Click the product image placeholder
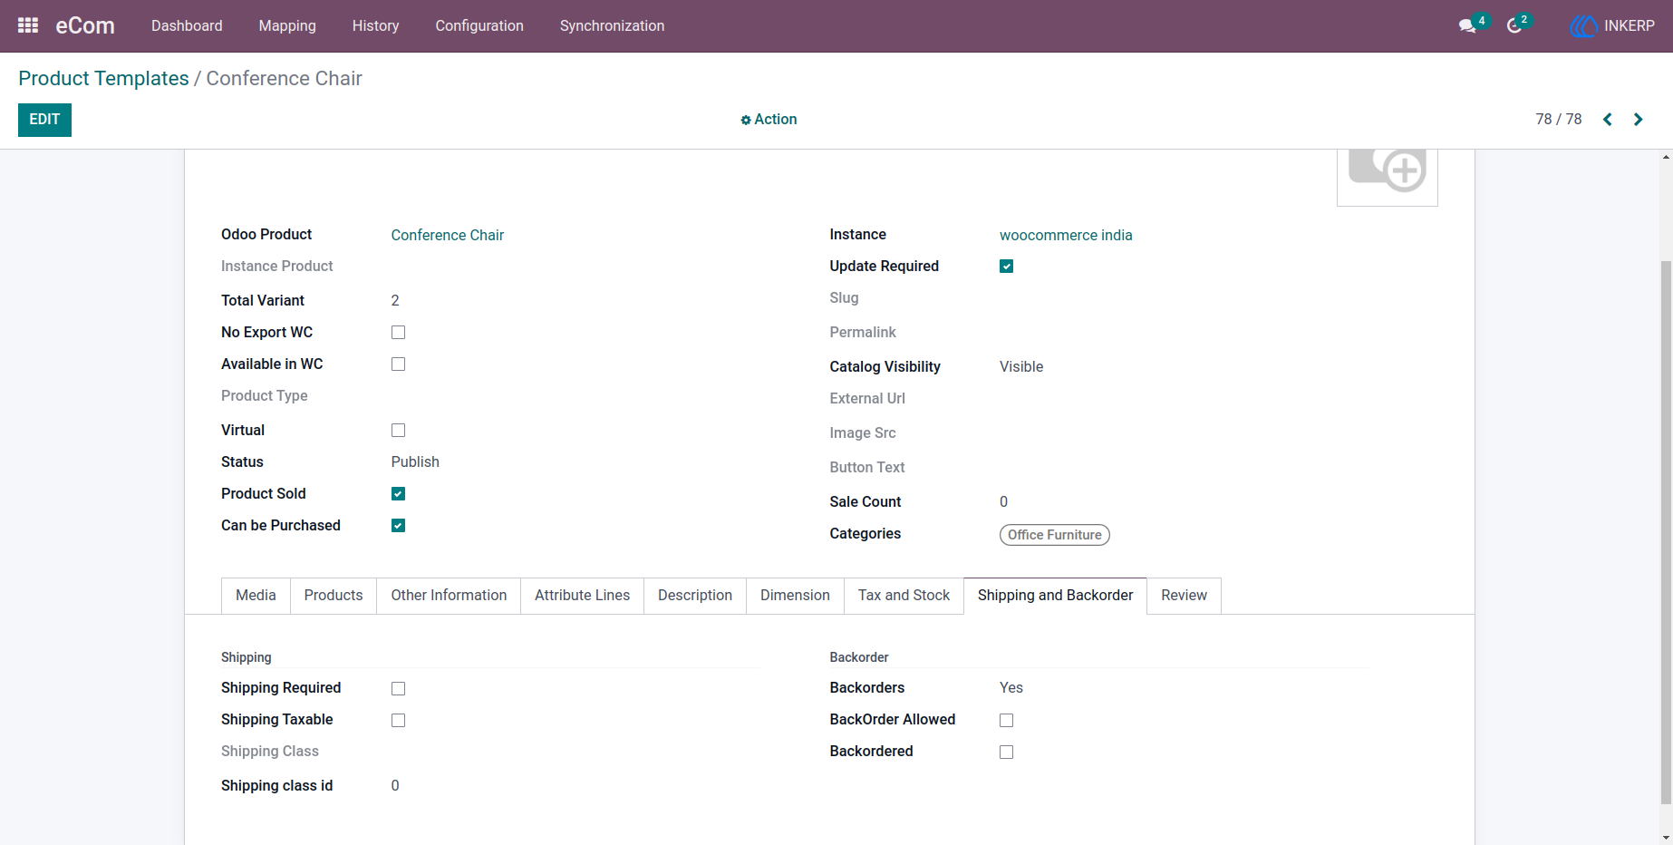Screen dimensions: 1673x845 [x=1388, y=177]
